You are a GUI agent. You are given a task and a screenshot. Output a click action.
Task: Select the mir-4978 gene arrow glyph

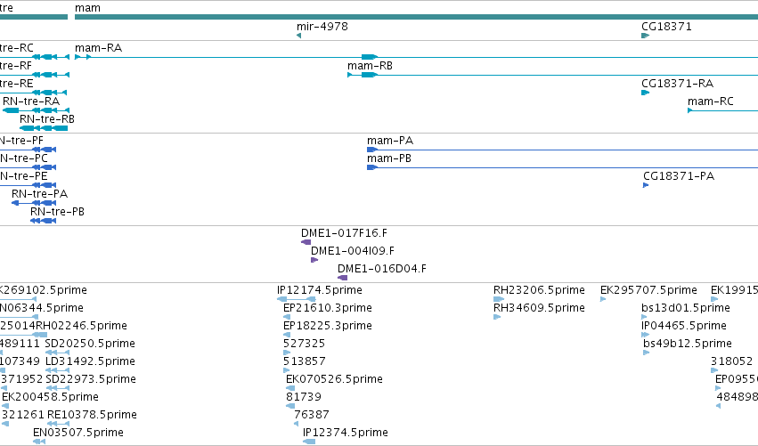pos(298,36)
